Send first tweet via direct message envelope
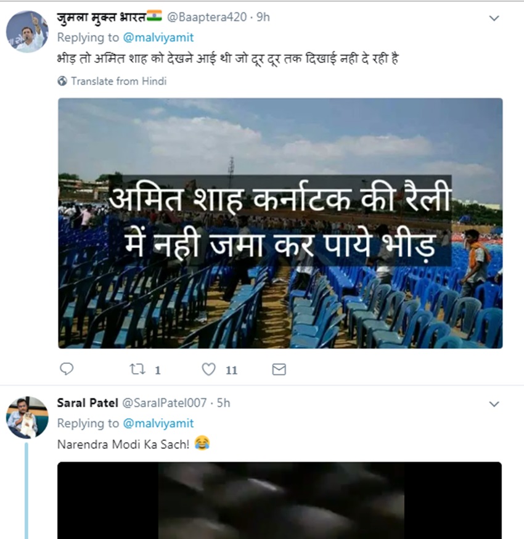 (279, 369)
